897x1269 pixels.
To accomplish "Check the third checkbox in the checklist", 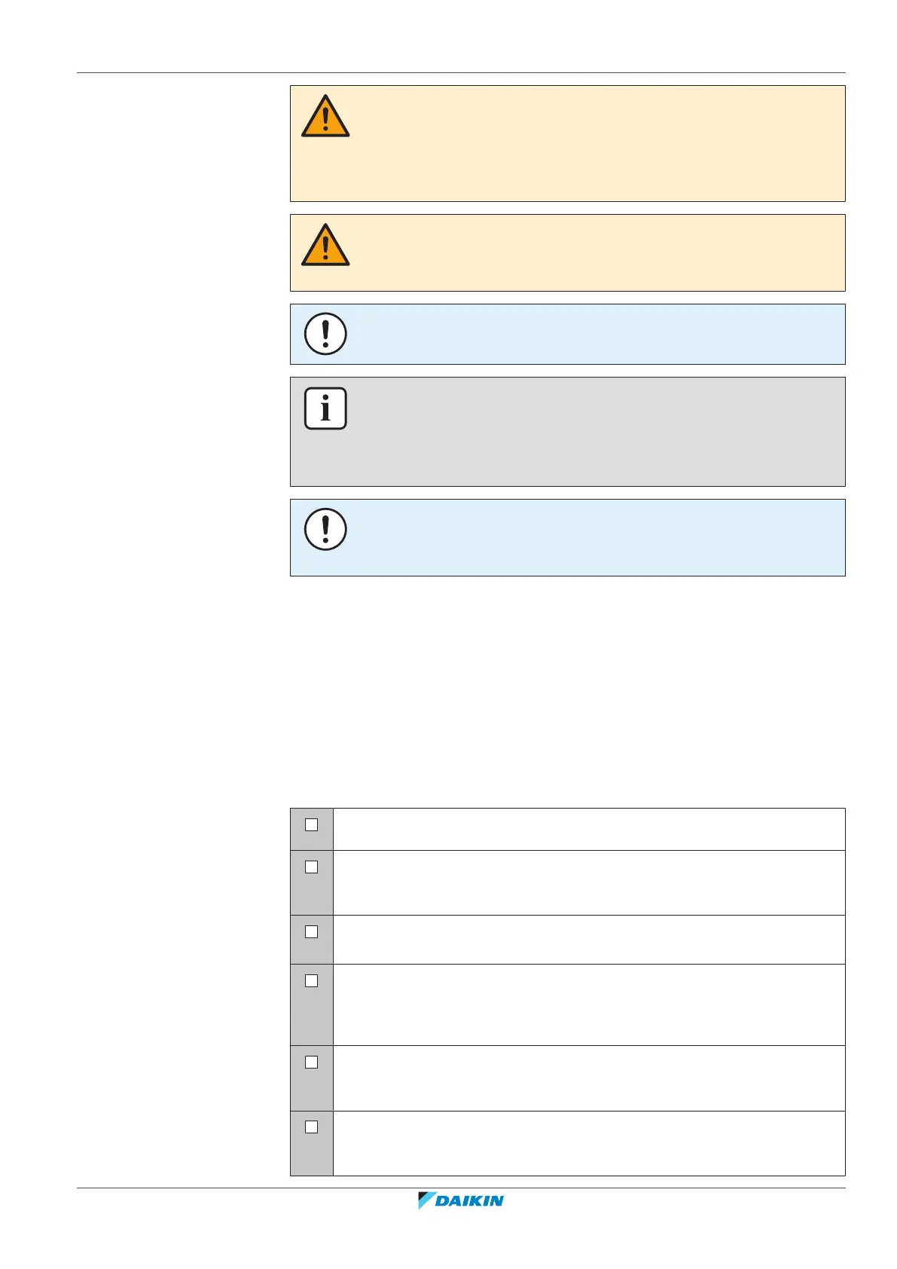I will pyautogui.click(x=311, y=931).
